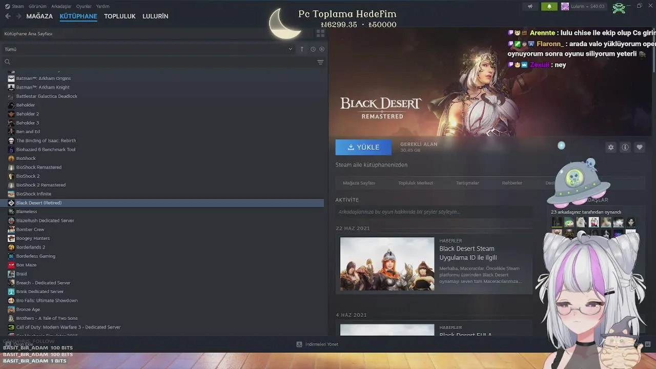
Task: Show recent activity clock filter
Action: pos(313,49)
